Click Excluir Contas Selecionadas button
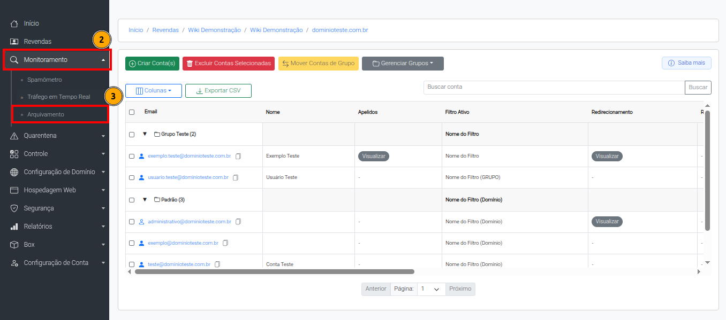The height and width of the screenshot is (320, 726). pyautogui.click(x=229, y=63)
